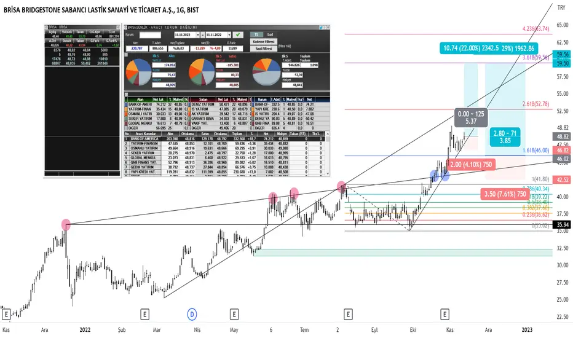Click the window icon of the BRISA quote panel
Screen dimensions: 573x338
coord(46,27)
